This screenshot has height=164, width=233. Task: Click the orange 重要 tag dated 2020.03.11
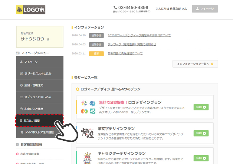pyautogui.click(x=97, y=54)
